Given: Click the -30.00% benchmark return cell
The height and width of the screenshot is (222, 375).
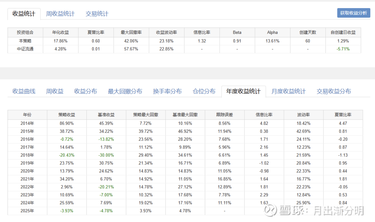Looking at the screenshot, I should click(106, 155).
